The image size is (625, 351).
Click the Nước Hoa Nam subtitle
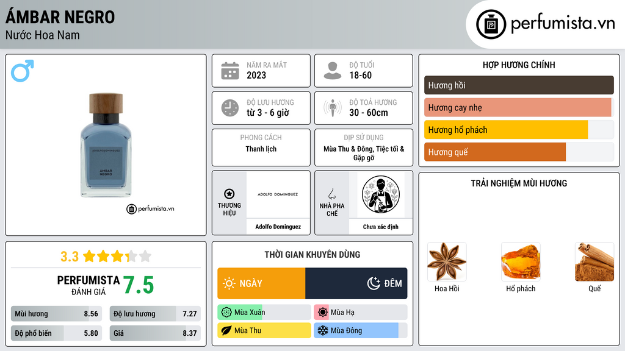43,35
